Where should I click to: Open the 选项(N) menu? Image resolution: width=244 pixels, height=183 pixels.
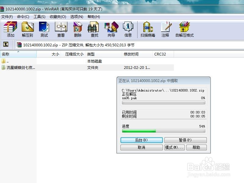(x=77, y=17)
